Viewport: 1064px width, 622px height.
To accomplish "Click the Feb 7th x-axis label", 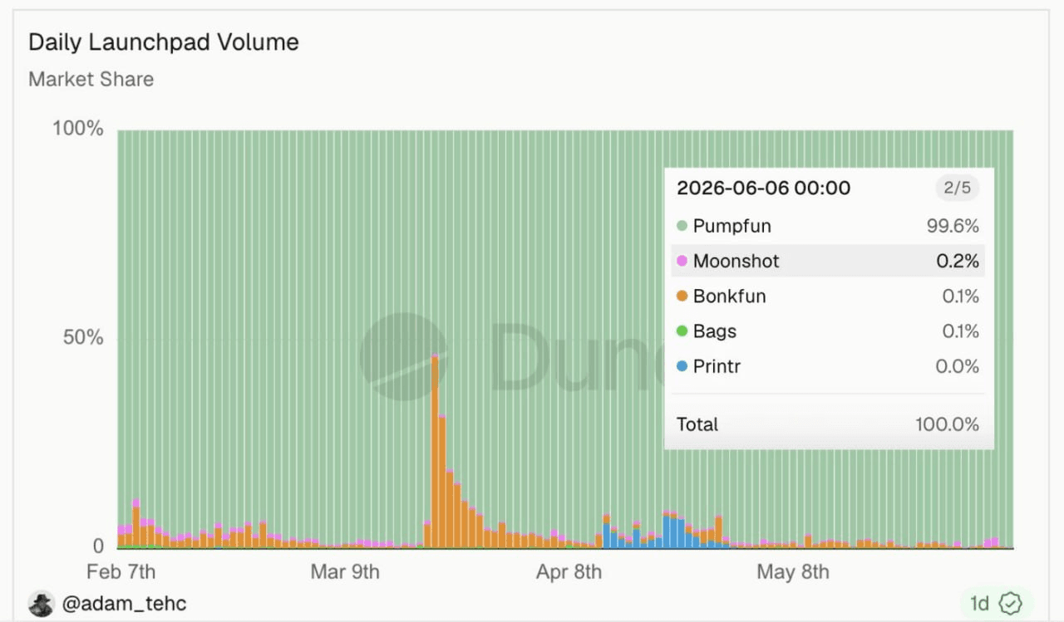I will pos(121,572).
